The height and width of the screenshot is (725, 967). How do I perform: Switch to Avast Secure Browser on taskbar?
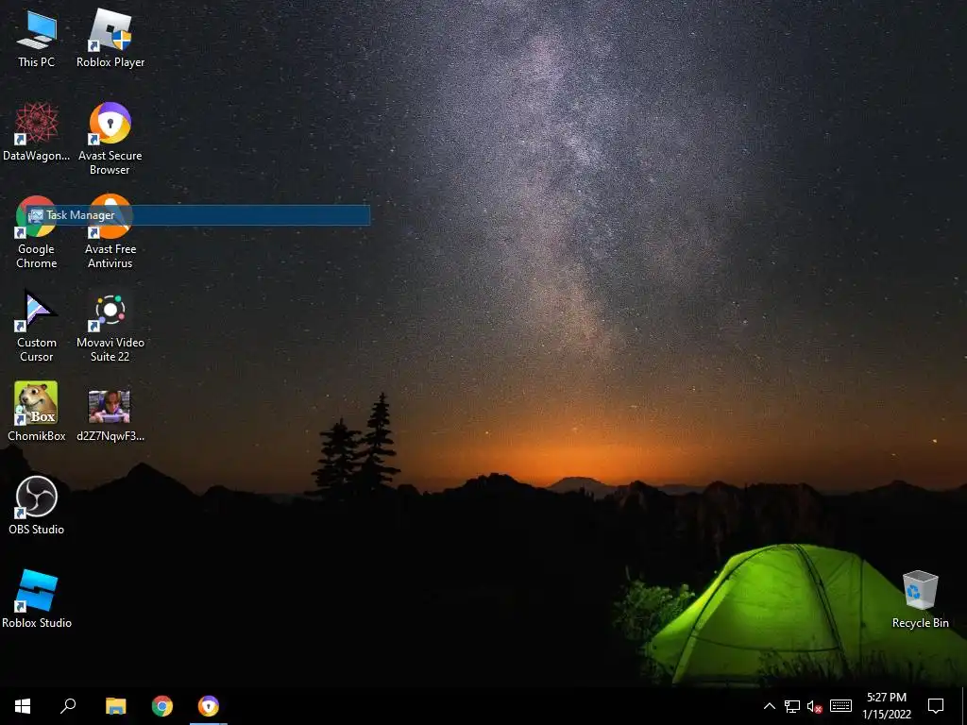pyautogui.click(x=209, y=706)
